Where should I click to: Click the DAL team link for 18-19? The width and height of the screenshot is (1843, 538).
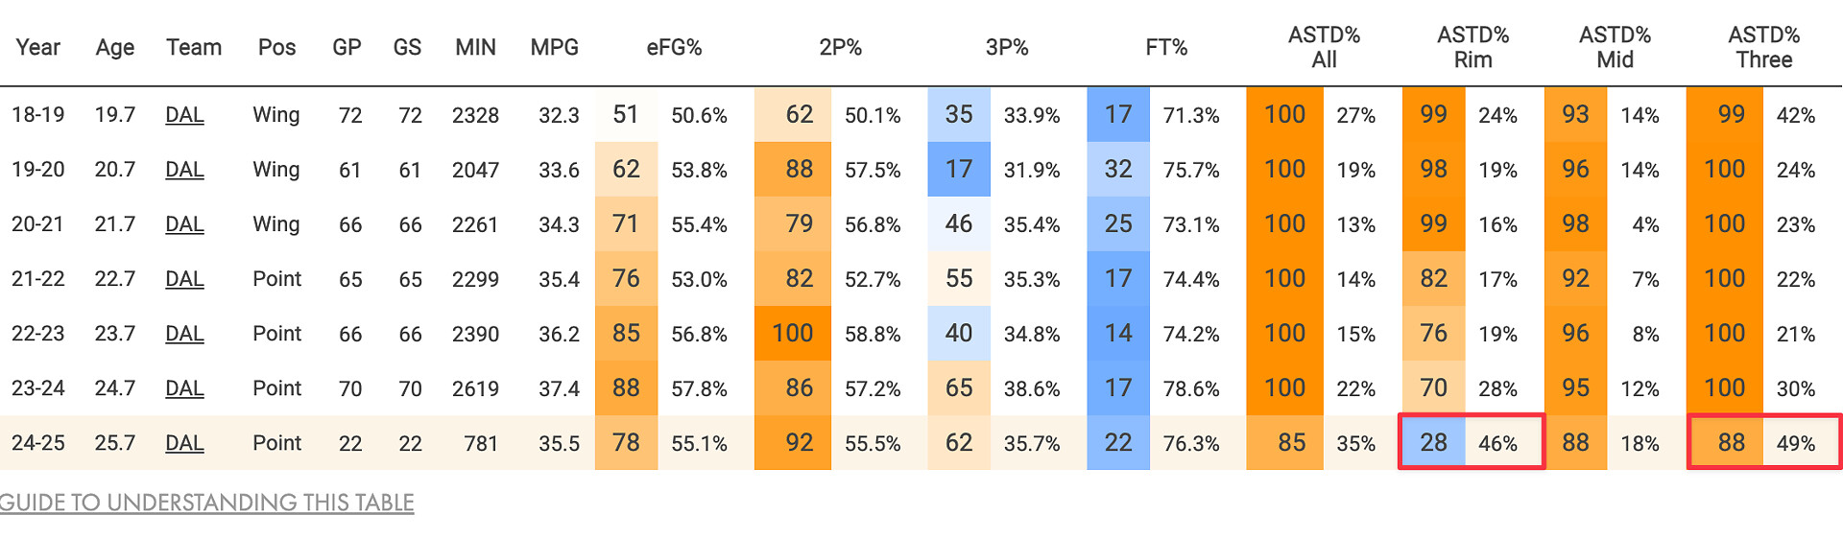tap(184, 115)
